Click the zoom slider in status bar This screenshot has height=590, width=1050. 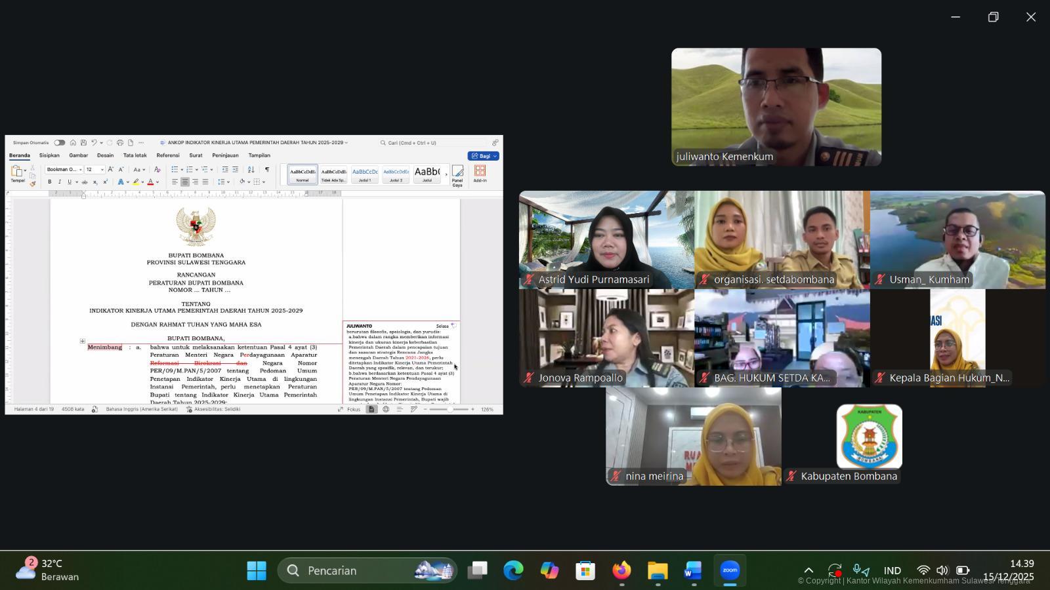(450, 409)
